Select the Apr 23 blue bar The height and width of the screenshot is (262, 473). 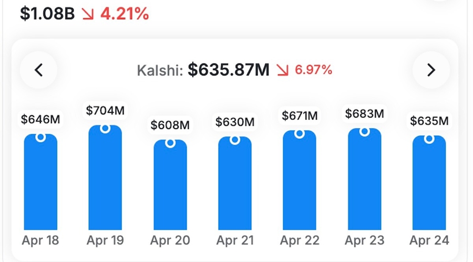[x=364, y=181]
